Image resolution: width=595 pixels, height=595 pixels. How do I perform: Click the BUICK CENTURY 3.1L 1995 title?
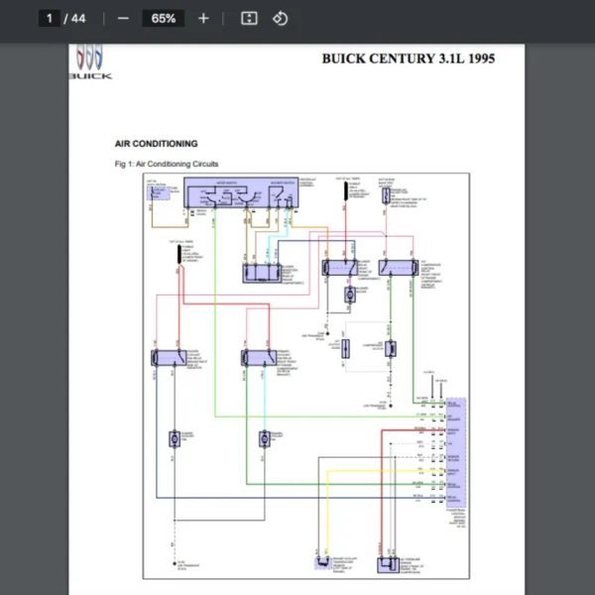(408, 59)
